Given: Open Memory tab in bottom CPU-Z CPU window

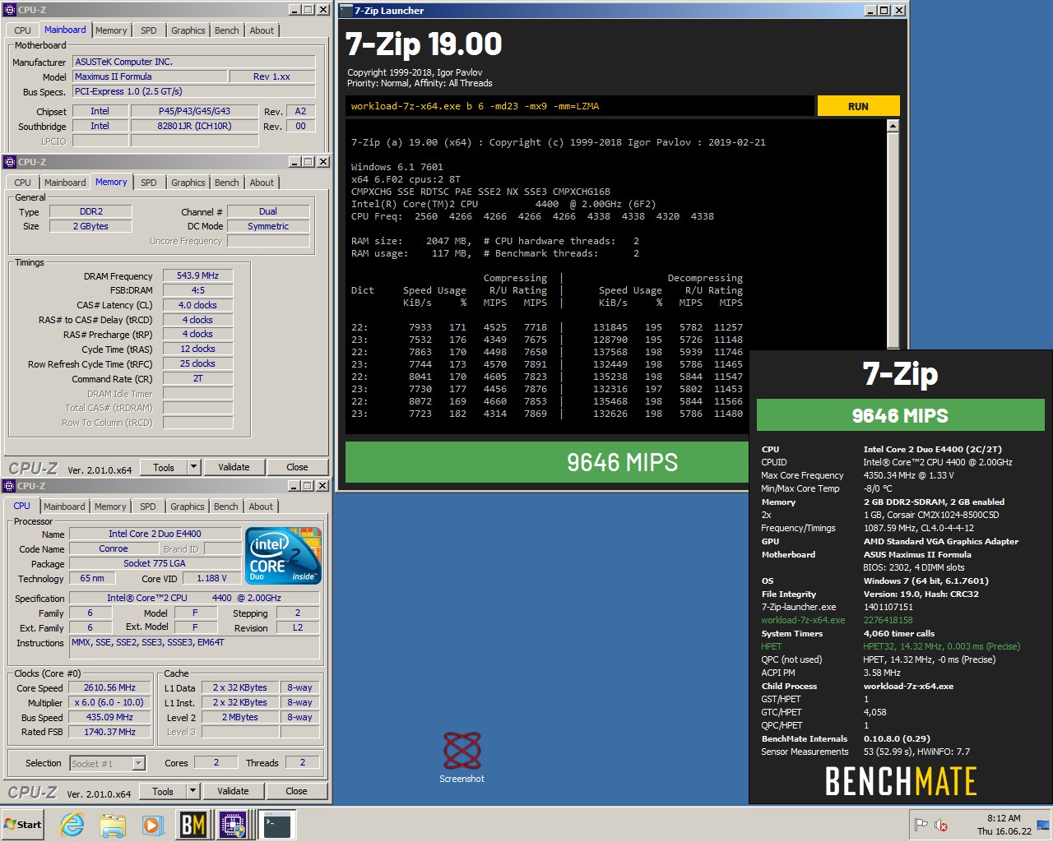Looking at the screenshot, I should point(110,507).
